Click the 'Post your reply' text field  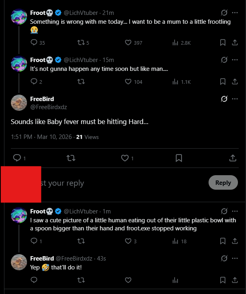pyautogui.click(x=120, y=183)
